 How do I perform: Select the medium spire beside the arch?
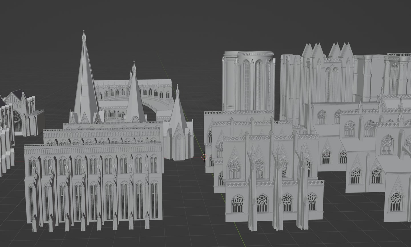(x=135, y=97)
